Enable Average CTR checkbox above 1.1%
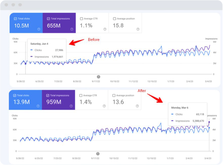The height and width of the screenshot is (165, 223). pyautogui.click(x=81, y=19)
